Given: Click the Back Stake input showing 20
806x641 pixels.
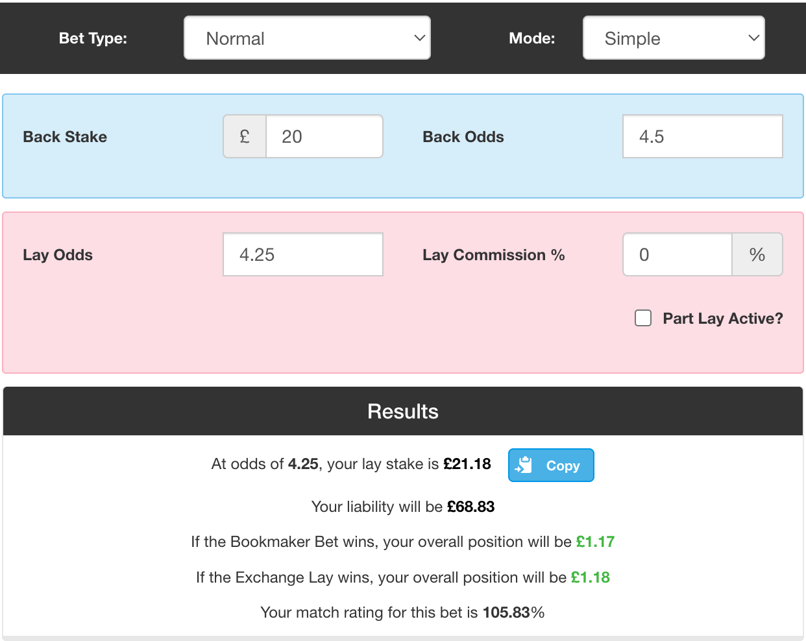Looking at the screenshot, I should (x=324, y=136).
